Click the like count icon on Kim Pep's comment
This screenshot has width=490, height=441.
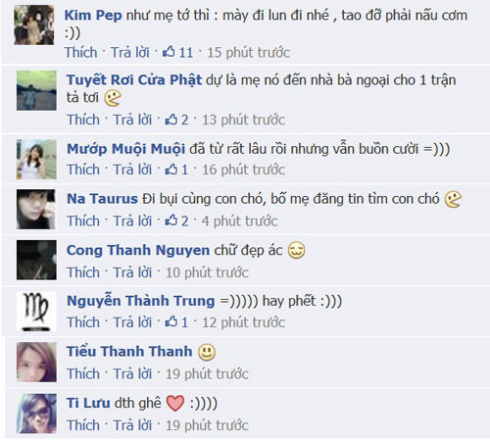tap(169, 52)
